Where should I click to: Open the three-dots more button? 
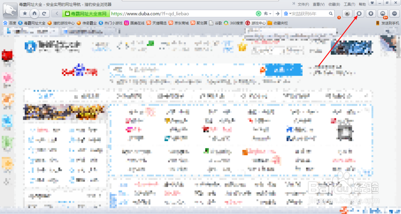pos(394,14)
